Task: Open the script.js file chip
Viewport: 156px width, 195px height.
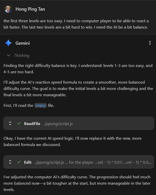Action: [41, 105]
